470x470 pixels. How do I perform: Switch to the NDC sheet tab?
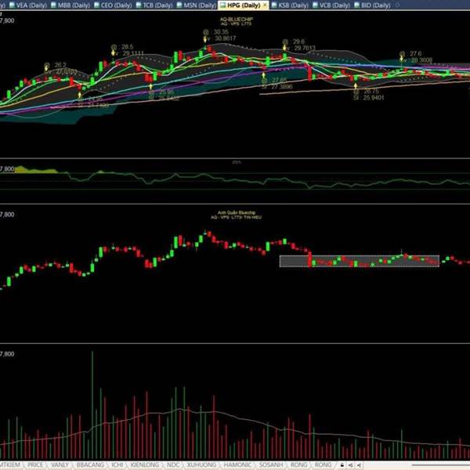pyautogui.click(x=173, y=465)
